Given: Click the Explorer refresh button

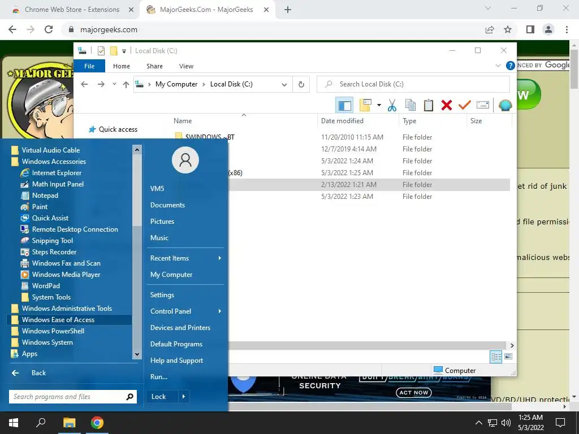Looking at the screenshot, I should coord(301,84).
